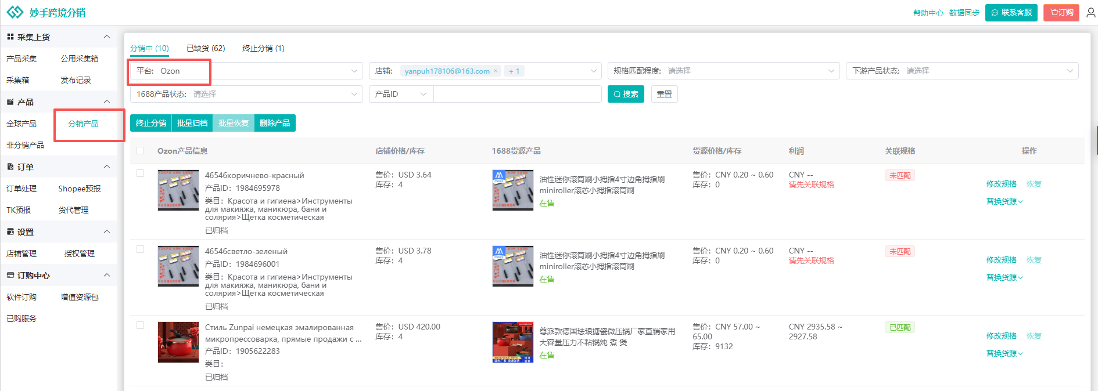Open 替换货源 dropdown for first product
1098x391 pixels.
coord(1004,201)
